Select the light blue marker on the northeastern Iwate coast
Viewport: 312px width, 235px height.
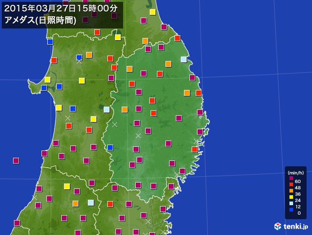184,59
